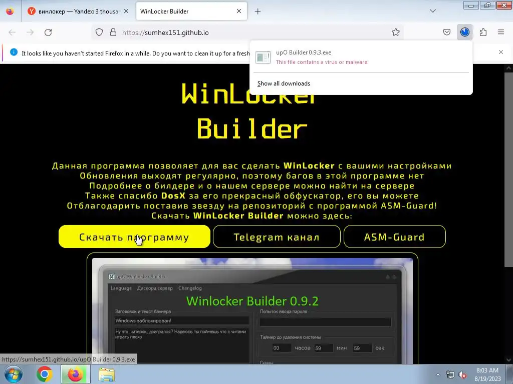Toggle the downloads panel toolbar icon

(464, 32)
